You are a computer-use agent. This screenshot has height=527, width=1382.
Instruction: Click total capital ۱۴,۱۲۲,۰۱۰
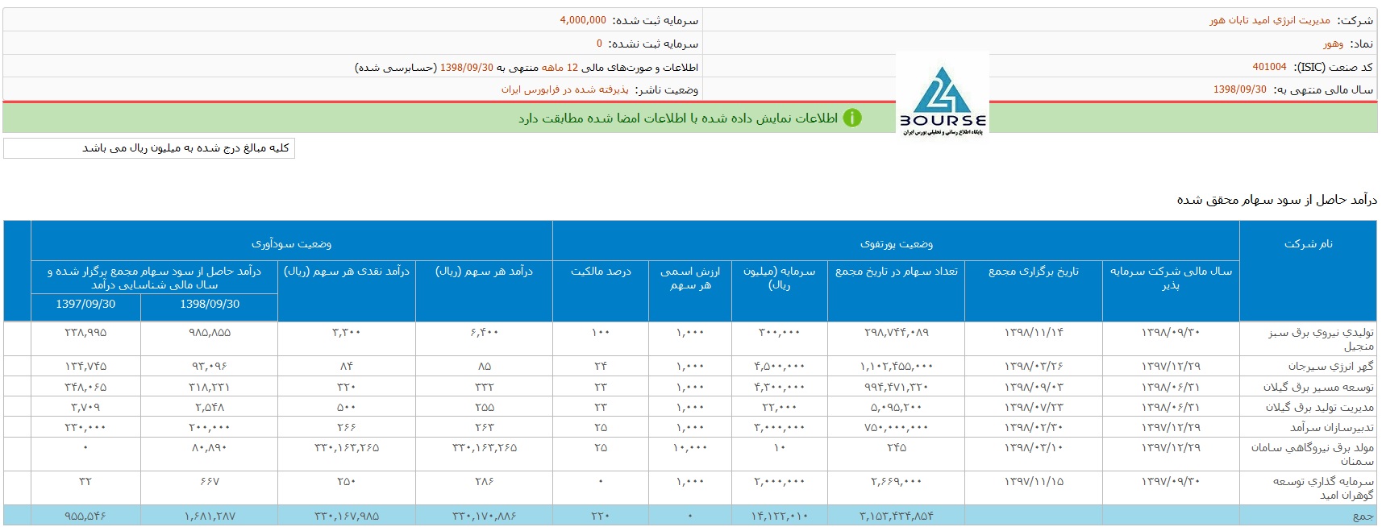click(x=779, y=516)
